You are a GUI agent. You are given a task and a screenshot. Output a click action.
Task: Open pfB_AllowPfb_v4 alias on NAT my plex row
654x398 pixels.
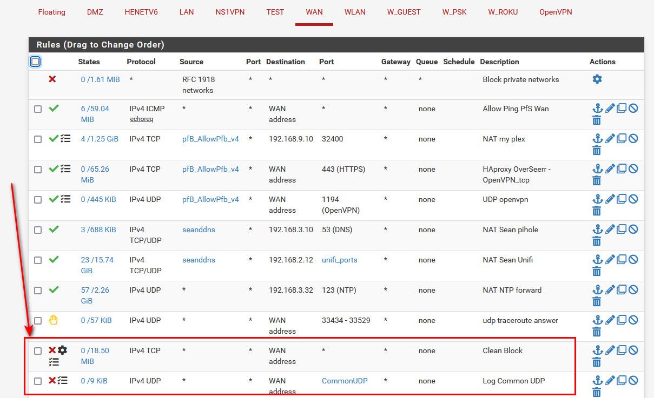coord(210,139)
